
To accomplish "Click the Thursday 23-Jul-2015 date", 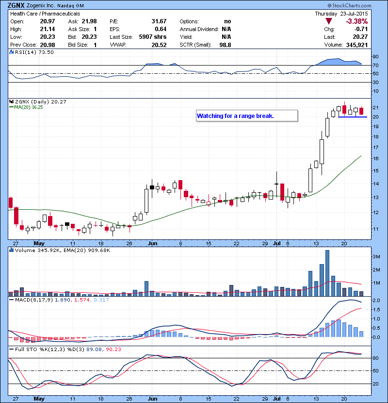I will tap(341, 14).
